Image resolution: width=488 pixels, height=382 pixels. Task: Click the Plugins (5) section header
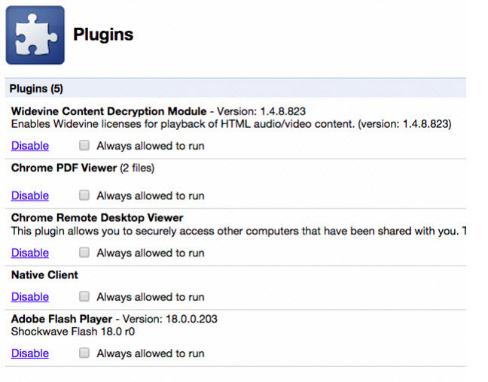coord(236,89)
